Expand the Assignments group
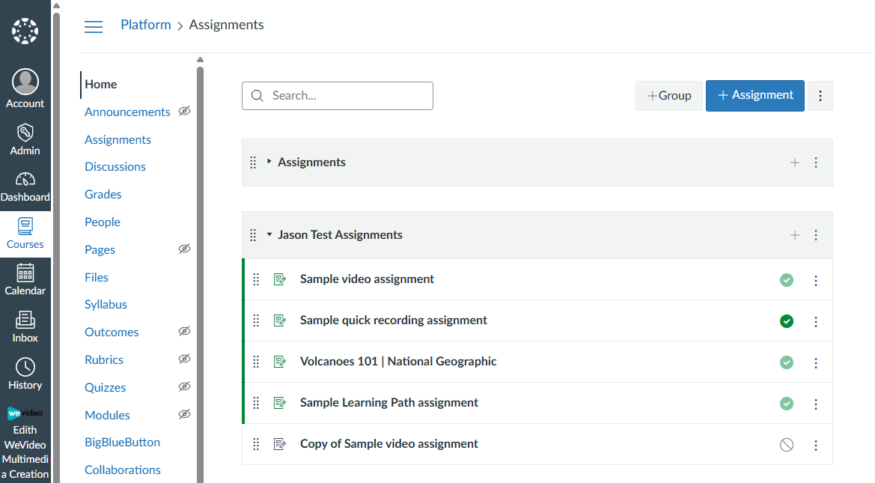This screenshot has height=483, width=875. click(x=269, y=161)
